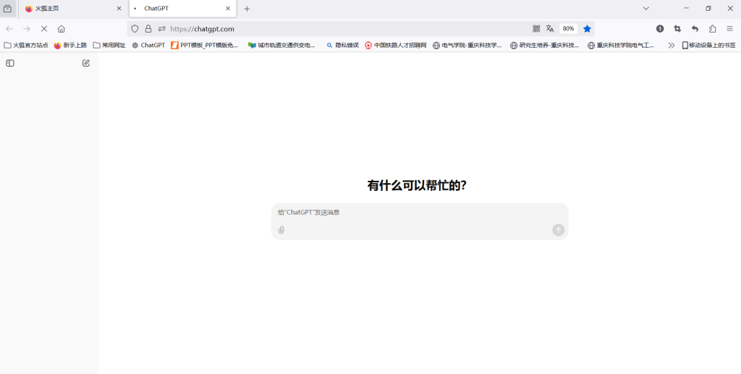741x374 pixels.
Task: Open 重庆科技学院电气工 bookmark
Action: tap(621, 46)
